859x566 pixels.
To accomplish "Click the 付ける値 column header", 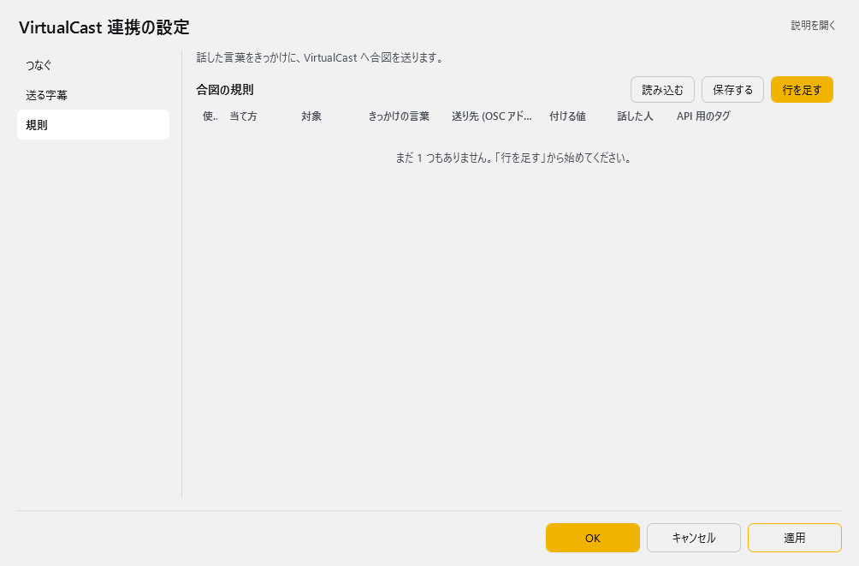I will tap(567, 116).
